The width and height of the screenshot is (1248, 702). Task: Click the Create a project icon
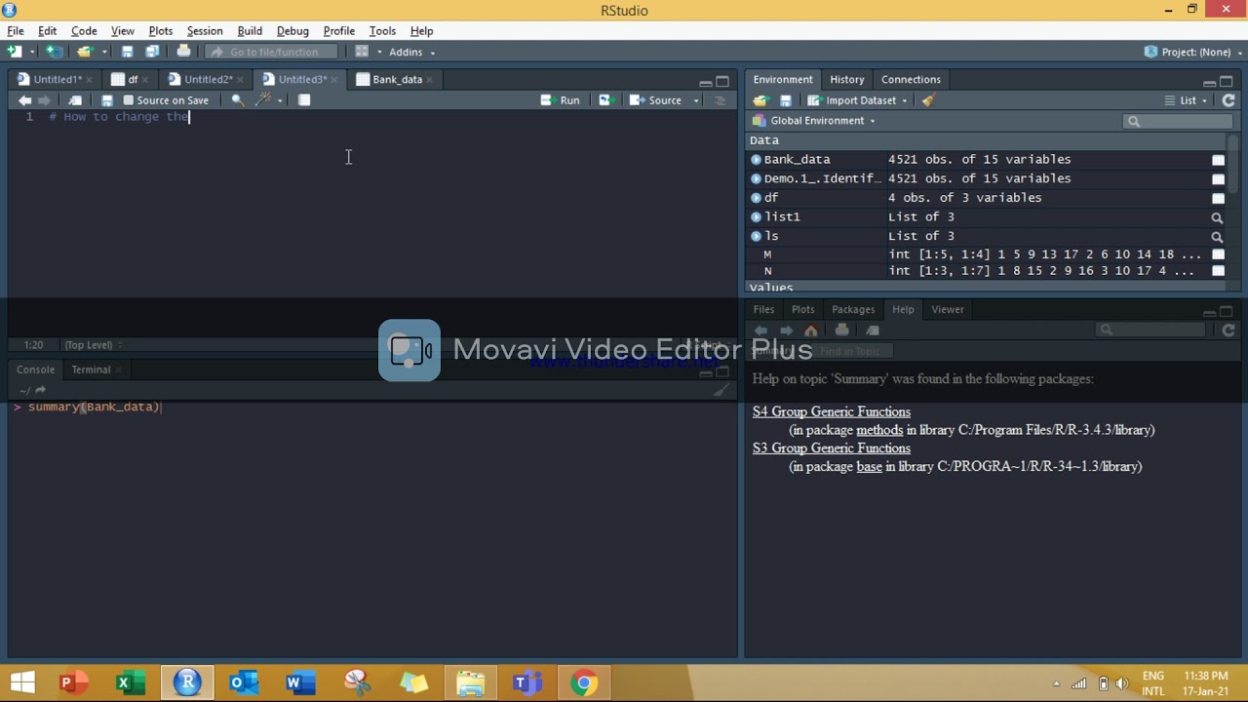coord(55,52)
